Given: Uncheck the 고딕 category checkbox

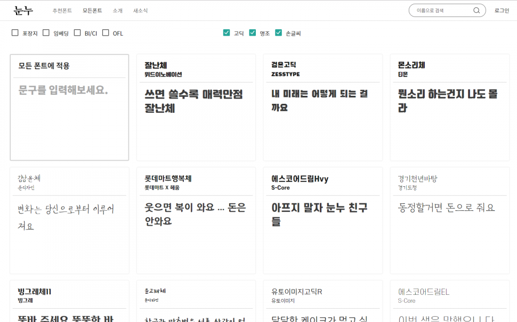Looking at the screenshot, I should pos(226,32).
